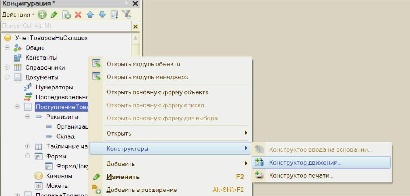Click the funnel Filter toolbar icon
410x196 pixels.
[127, 14]
